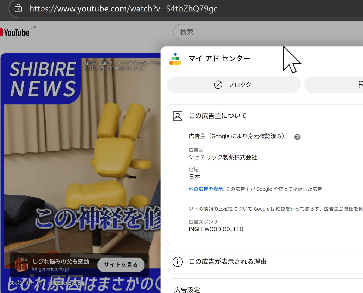The image size is (363, 293).
Task: Click the マイ アド センター title
Action: coord(219,59)
